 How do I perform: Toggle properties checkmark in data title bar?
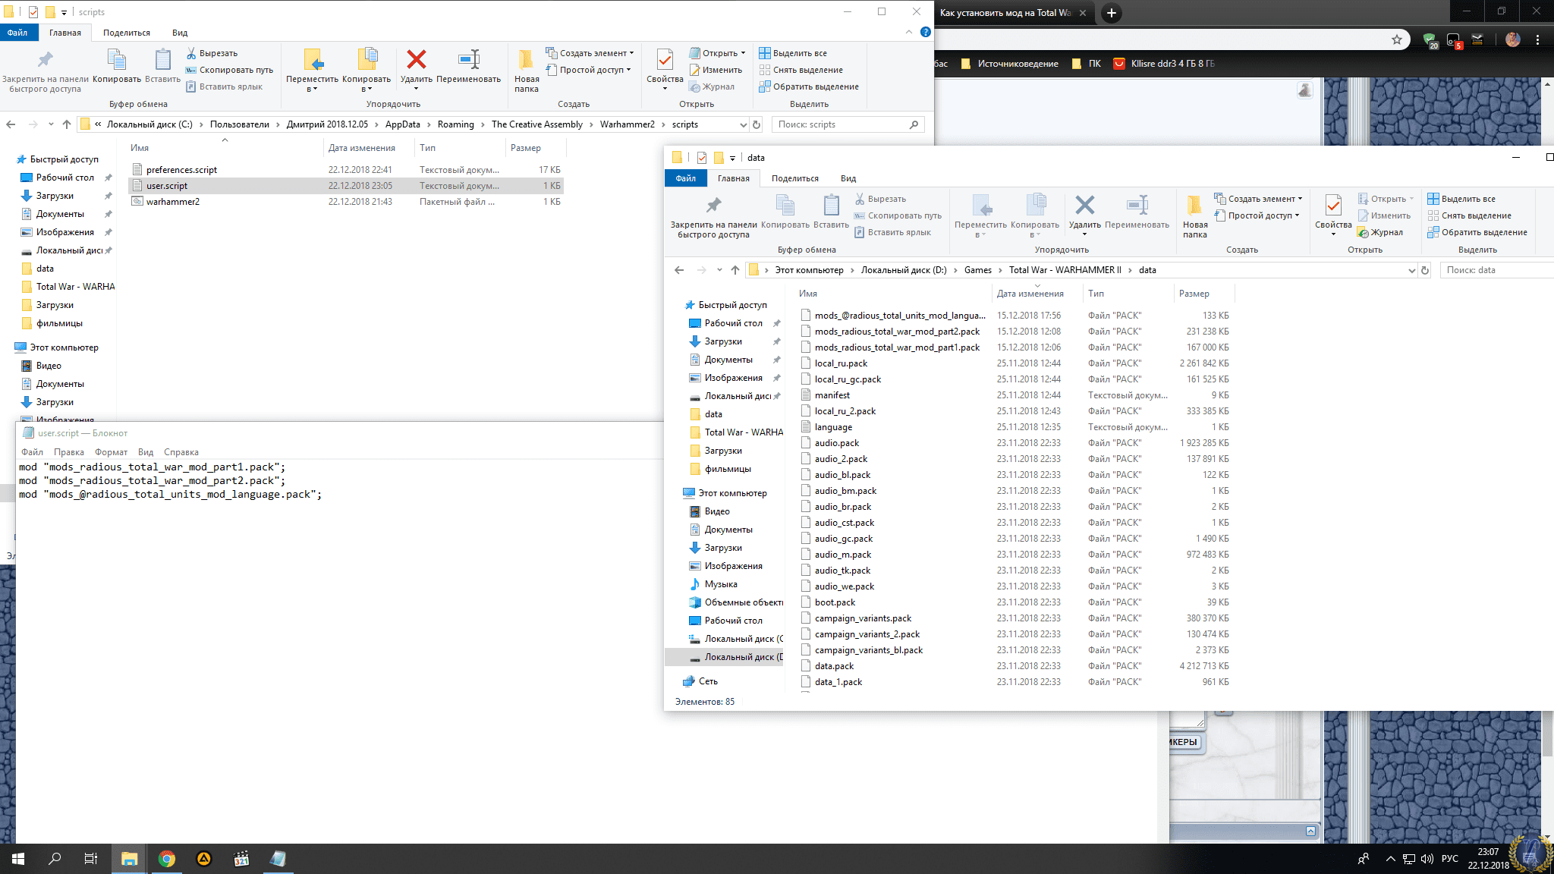tap(702, 158)
